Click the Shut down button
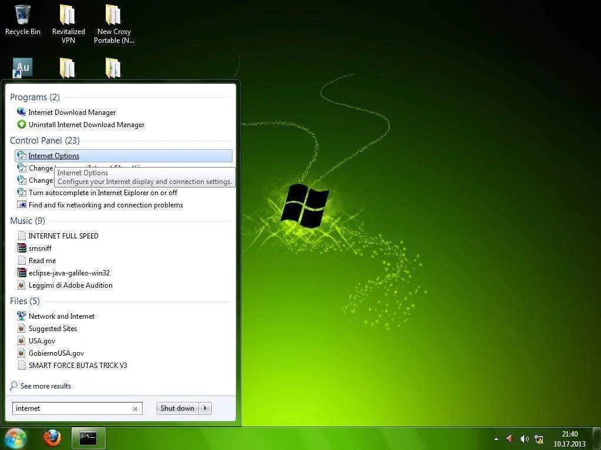Viewport: 601px width, 450px height. [177, 408]
